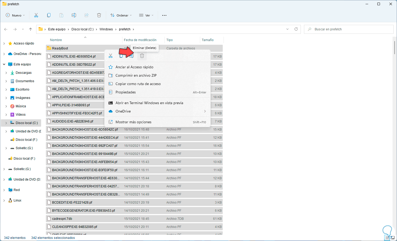Choose Anclar al Acceso rápido
Viewport: 397px width, 241px height.
point(157,67)
